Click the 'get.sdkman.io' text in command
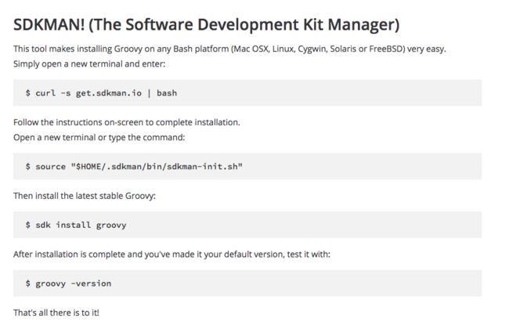Screen dimensions: 509x329 pyautogui.click(x=109, y=93)
